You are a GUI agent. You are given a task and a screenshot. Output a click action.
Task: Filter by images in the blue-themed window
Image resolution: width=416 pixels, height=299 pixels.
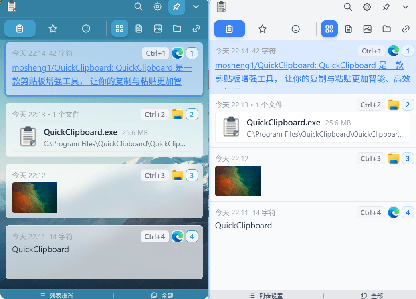coord(158,28)
